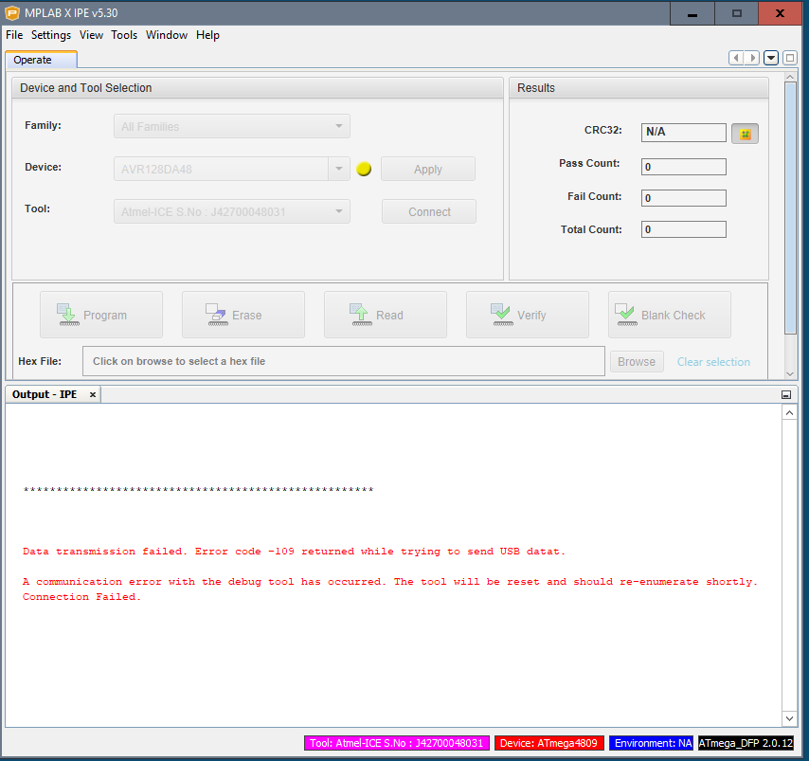The image size is (809, 761).
Task: Open the Help menu
Action: [x=207, y=35]
